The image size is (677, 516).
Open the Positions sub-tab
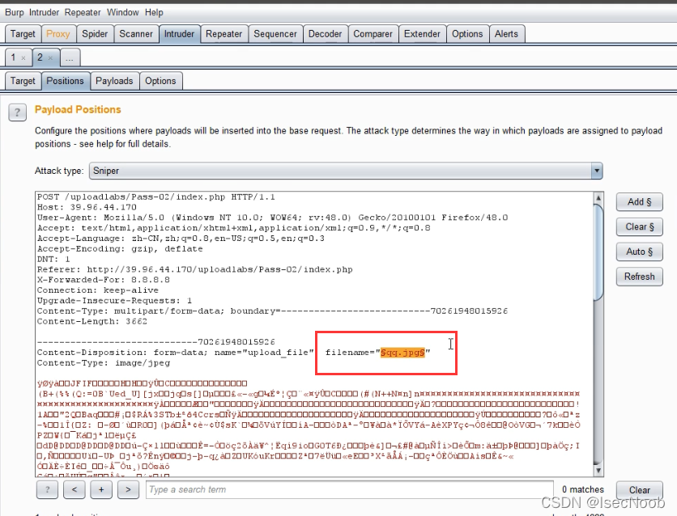(x=66, y=81)
